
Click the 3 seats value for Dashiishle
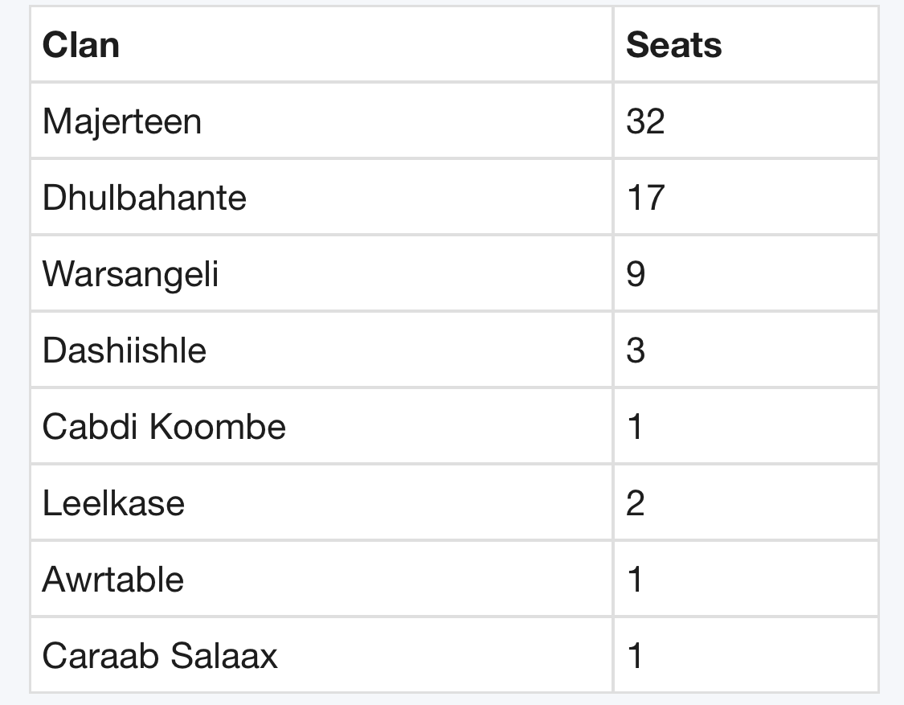pyautogui.click(x=636, y=350)
